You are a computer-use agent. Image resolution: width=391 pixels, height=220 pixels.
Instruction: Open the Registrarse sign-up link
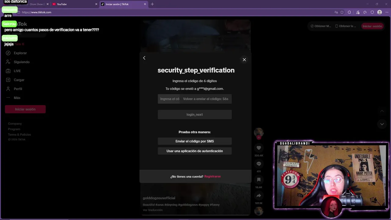212,176
